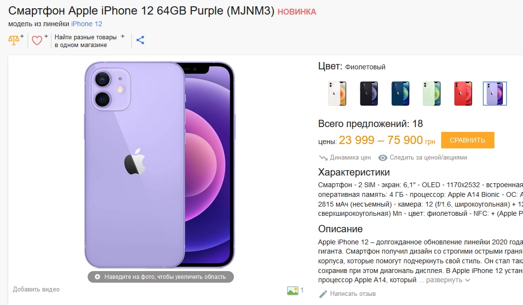Viewport: 523px width, 305px height.
Task: Click the blue share icon
Action: (x=140, y=40)
